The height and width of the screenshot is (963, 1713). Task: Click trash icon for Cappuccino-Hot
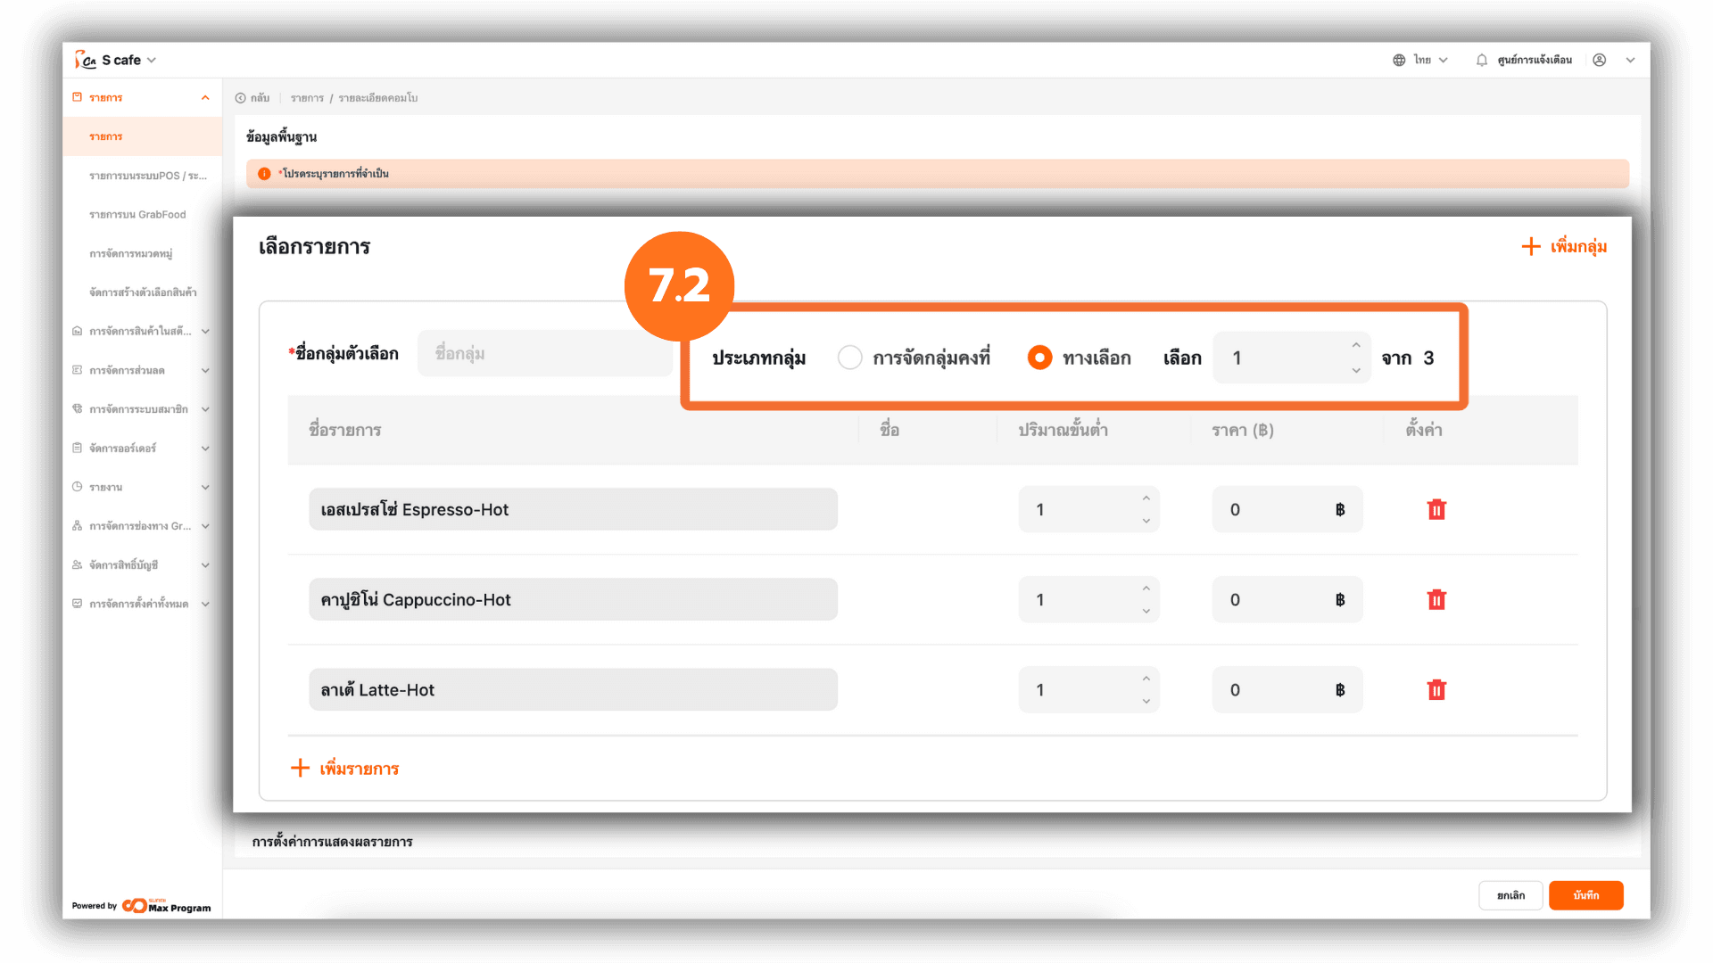tap(1436, 599)
